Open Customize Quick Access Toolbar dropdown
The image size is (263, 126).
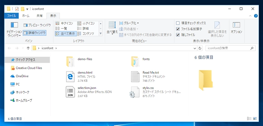27,9
